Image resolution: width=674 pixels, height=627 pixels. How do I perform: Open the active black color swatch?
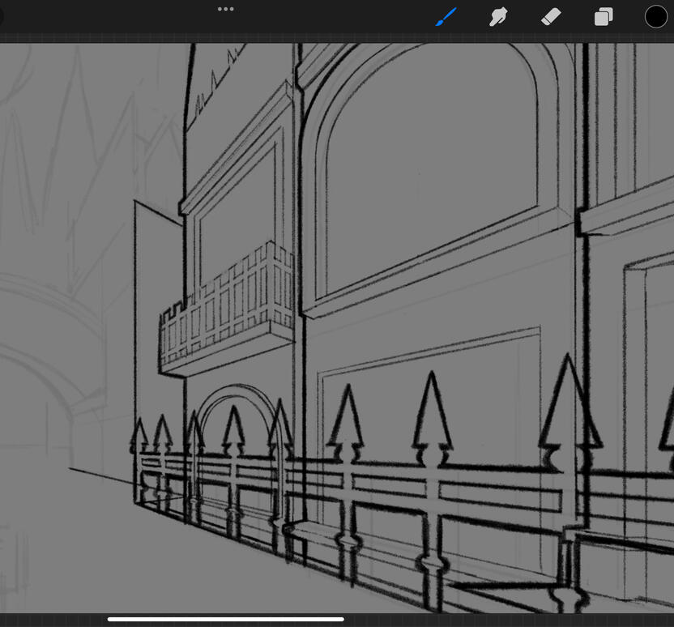pyautogui.click(x=655, y=16)
